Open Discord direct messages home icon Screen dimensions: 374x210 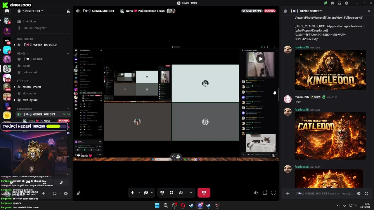7,11
